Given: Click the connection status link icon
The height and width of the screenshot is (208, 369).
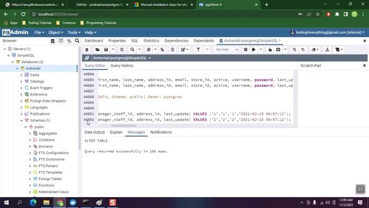Looking at the screenshot, I should 87,58.
